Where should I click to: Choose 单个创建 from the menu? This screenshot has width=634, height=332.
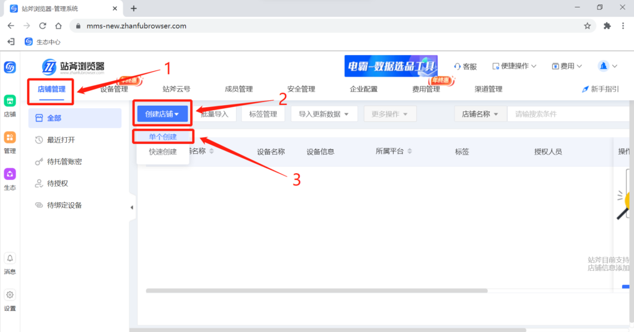click(163, 137)
